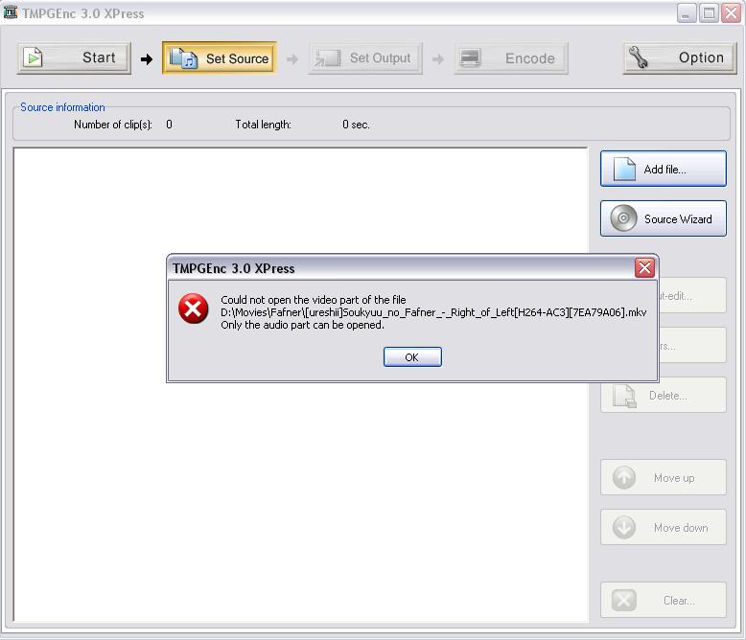Click the Clear button
Viewport: 746px width, 640px height.
(x=664, y=600)
